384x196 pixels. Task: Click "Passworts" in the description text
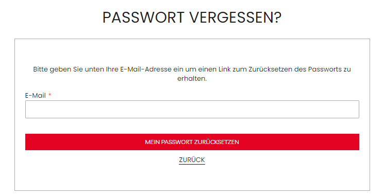coord(325,69)
